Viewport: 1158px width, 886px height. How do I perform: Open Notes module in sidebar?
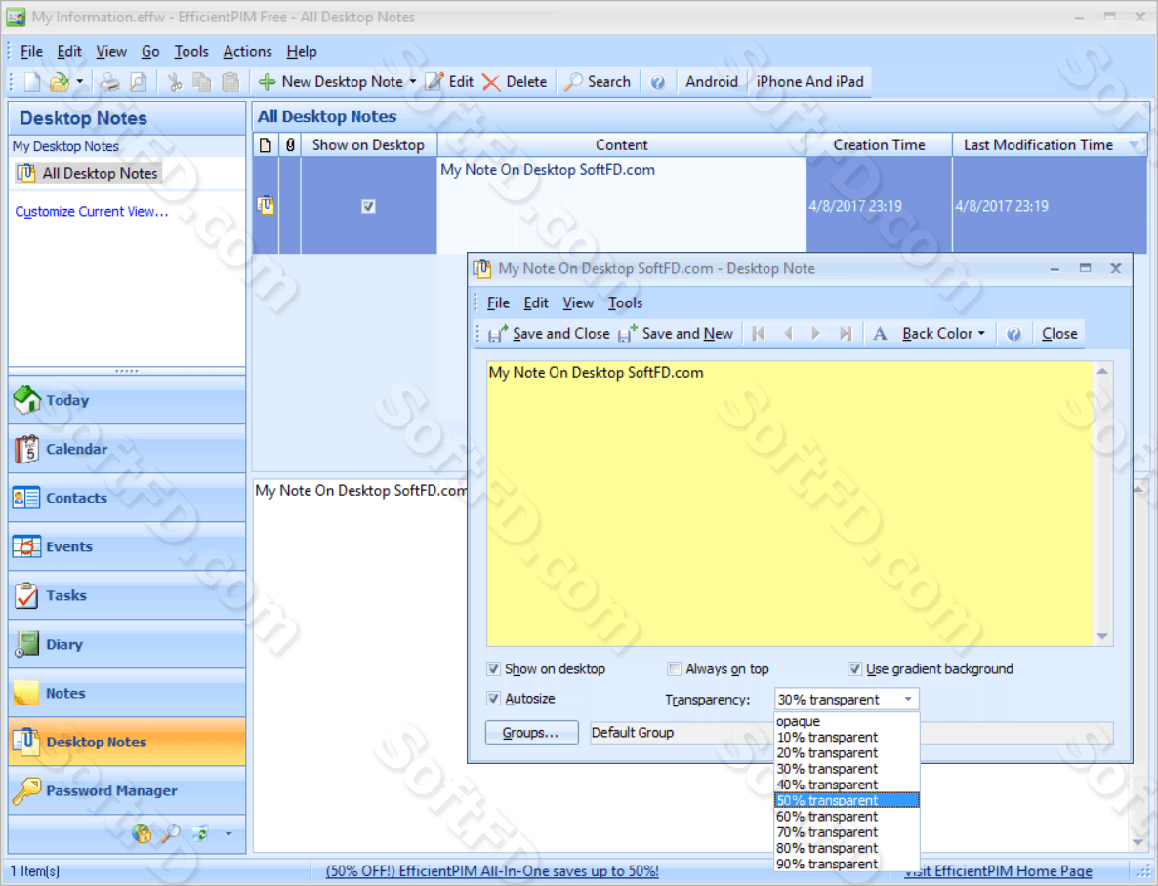coord(127,693)
